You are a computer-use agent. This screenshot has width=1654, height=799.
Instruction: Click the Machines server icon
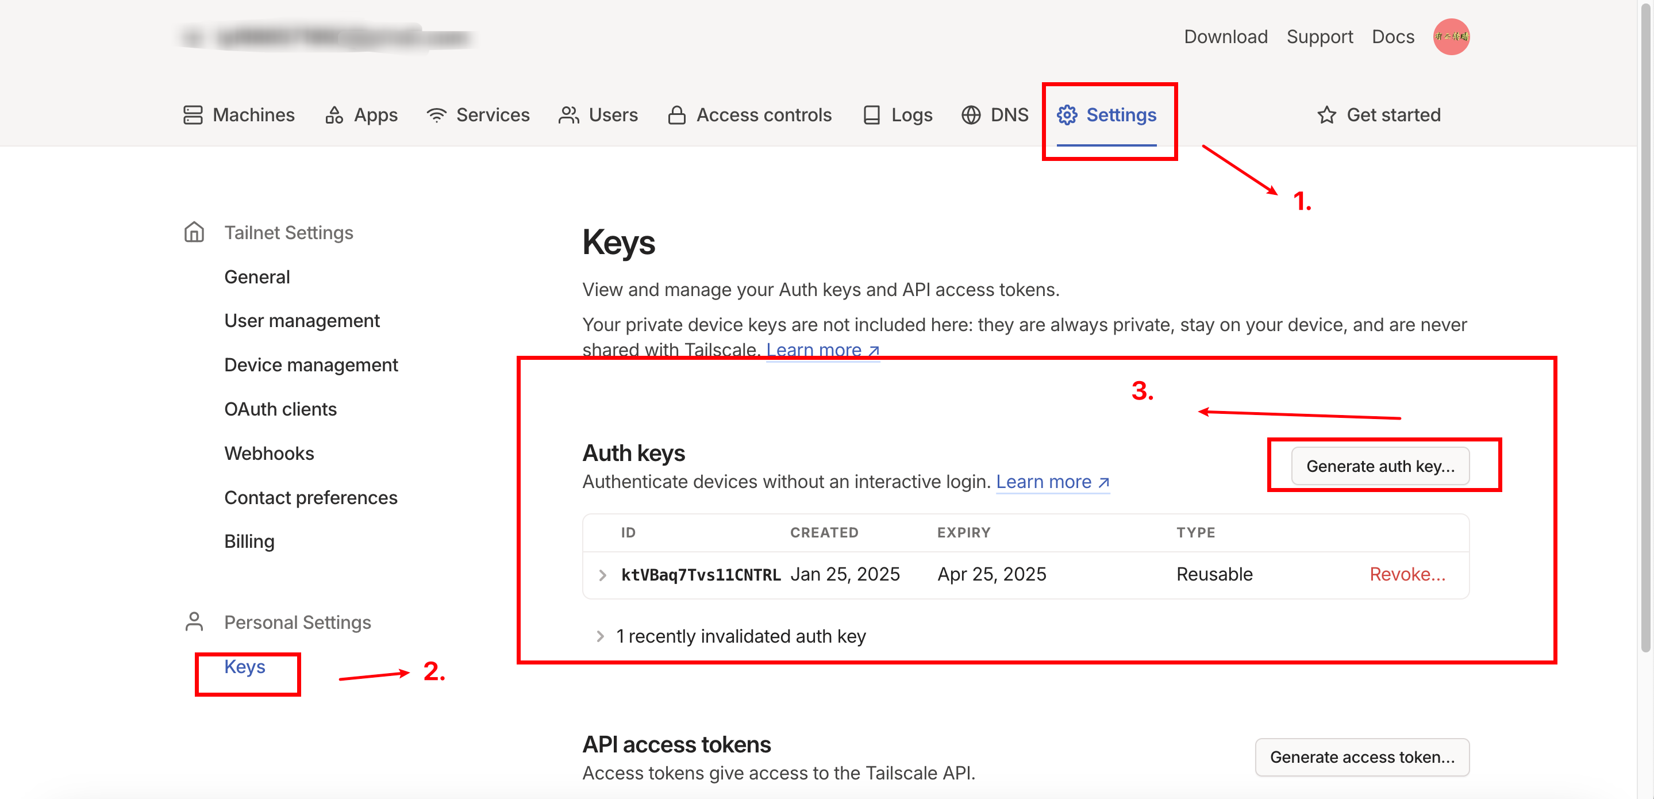click(193, 115)
